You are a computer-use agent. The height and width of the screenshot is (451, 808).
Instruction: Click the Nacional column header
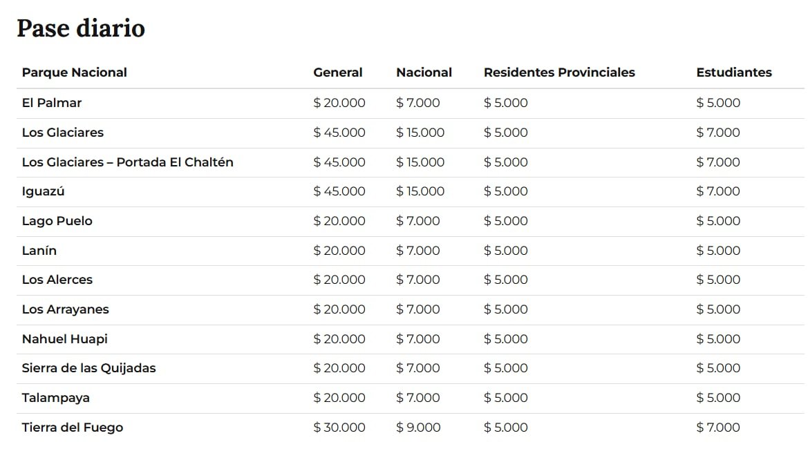[424, 73]
